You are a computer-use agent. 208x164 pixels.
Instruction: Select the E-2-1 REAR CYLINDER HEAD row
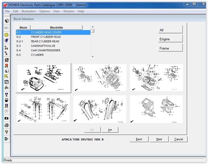[x=53, y=41]
